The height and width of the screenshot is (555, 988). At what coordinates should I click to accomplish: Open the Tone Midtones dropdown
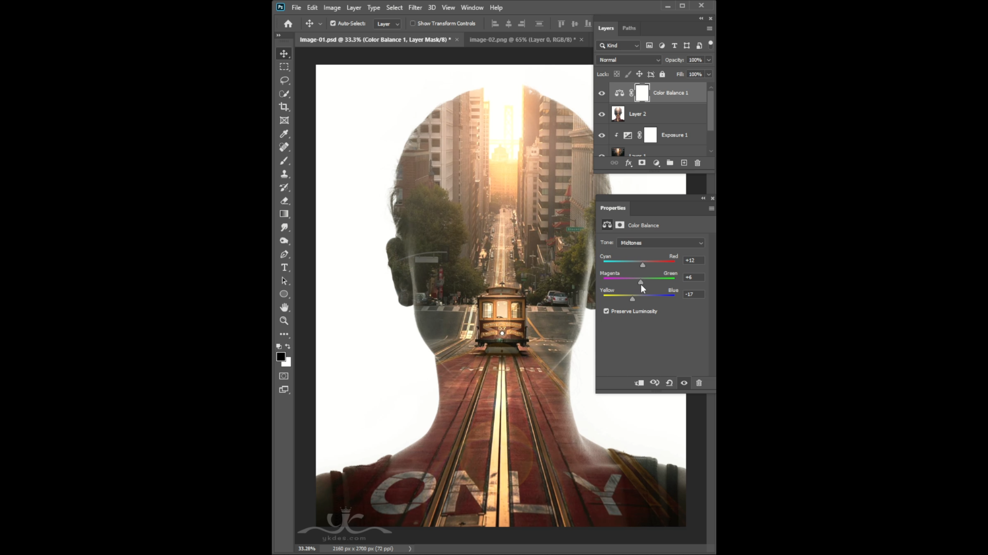(661, 243)
